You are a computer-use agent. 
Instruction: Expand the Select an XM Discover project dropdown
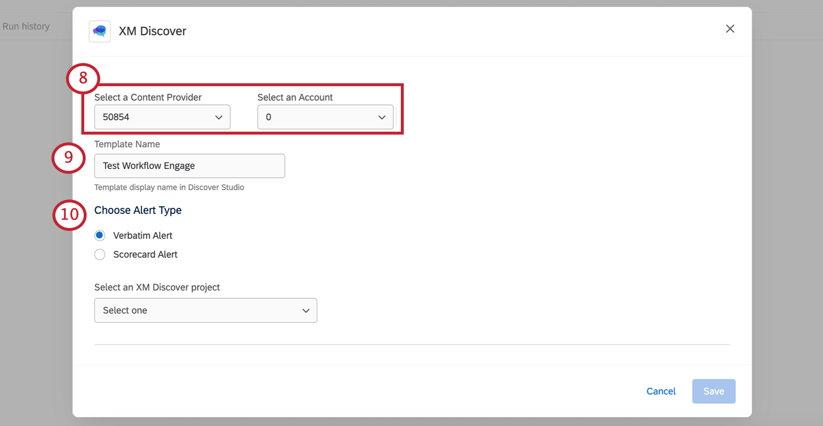pos(206,310)
